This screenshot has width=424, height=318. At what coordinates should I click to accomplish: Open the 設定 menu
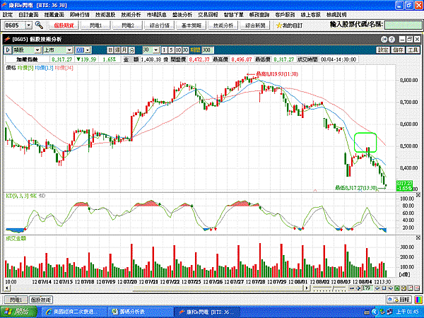(x=8, y=15)
